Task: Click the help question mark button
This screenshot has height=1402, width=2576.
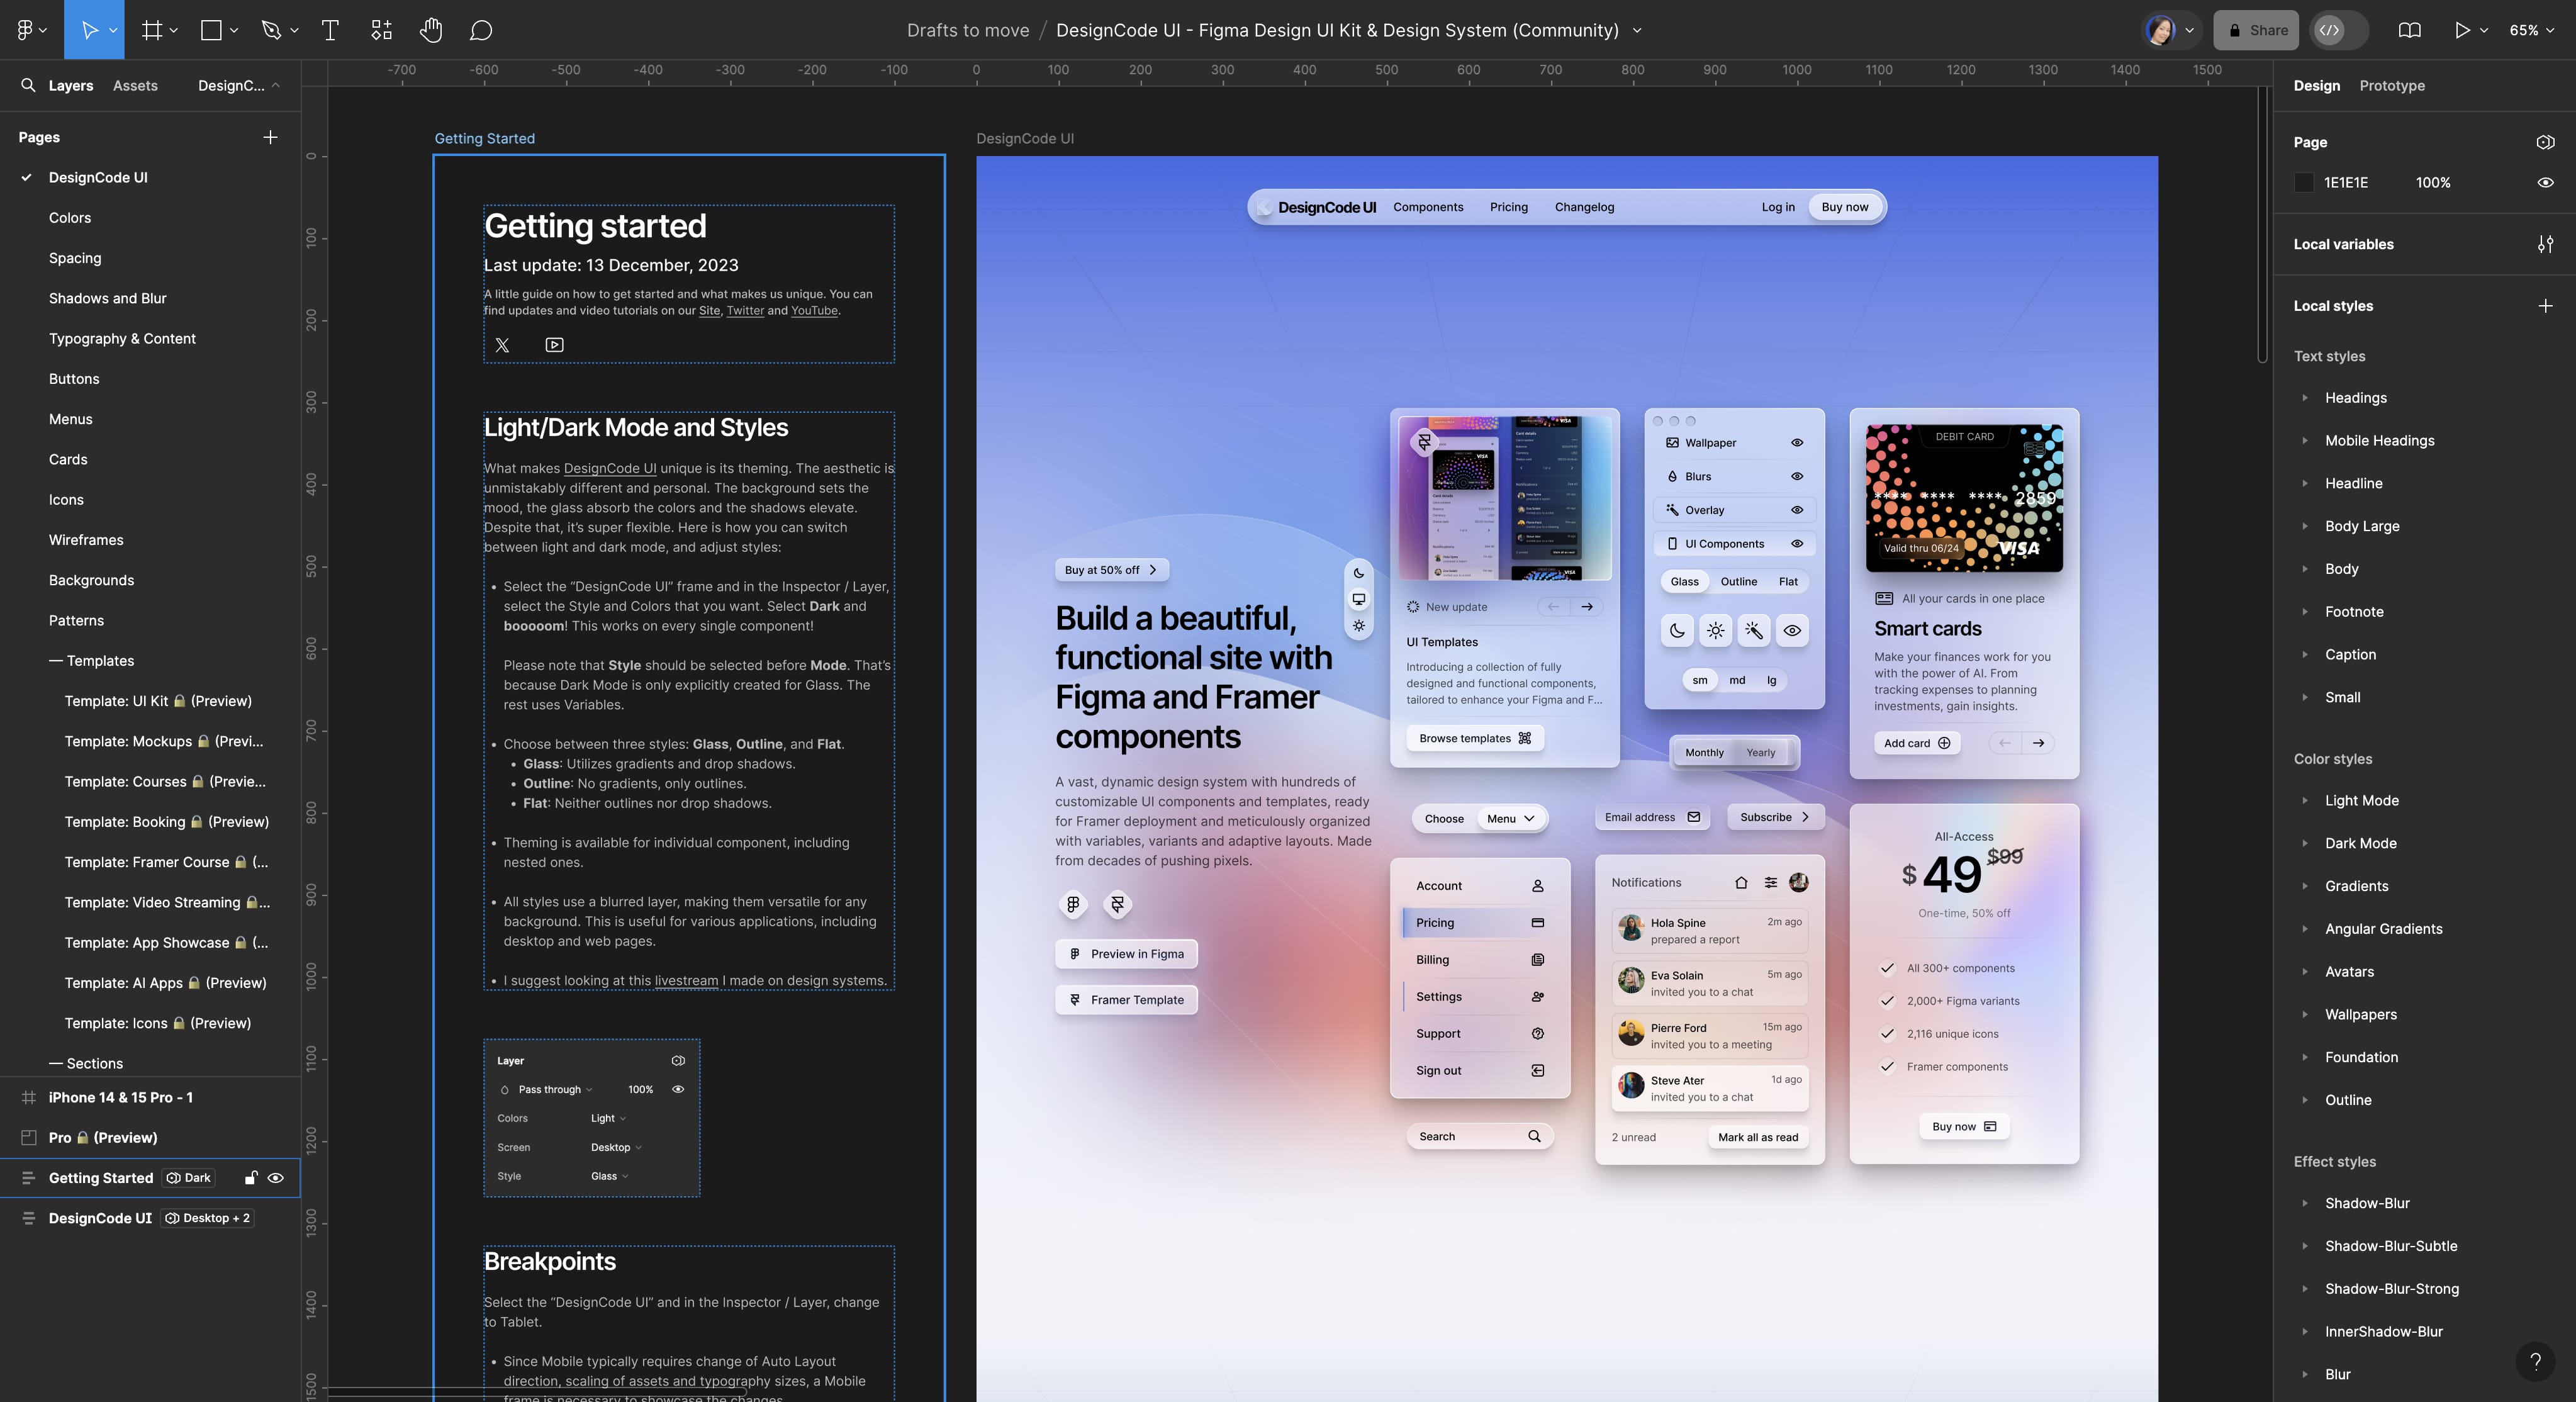Action: [2535, 1361]
